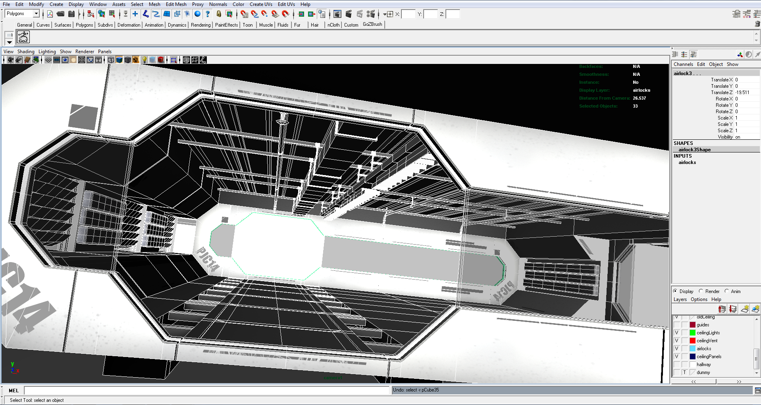Select the Anim layer radio button

727,291
